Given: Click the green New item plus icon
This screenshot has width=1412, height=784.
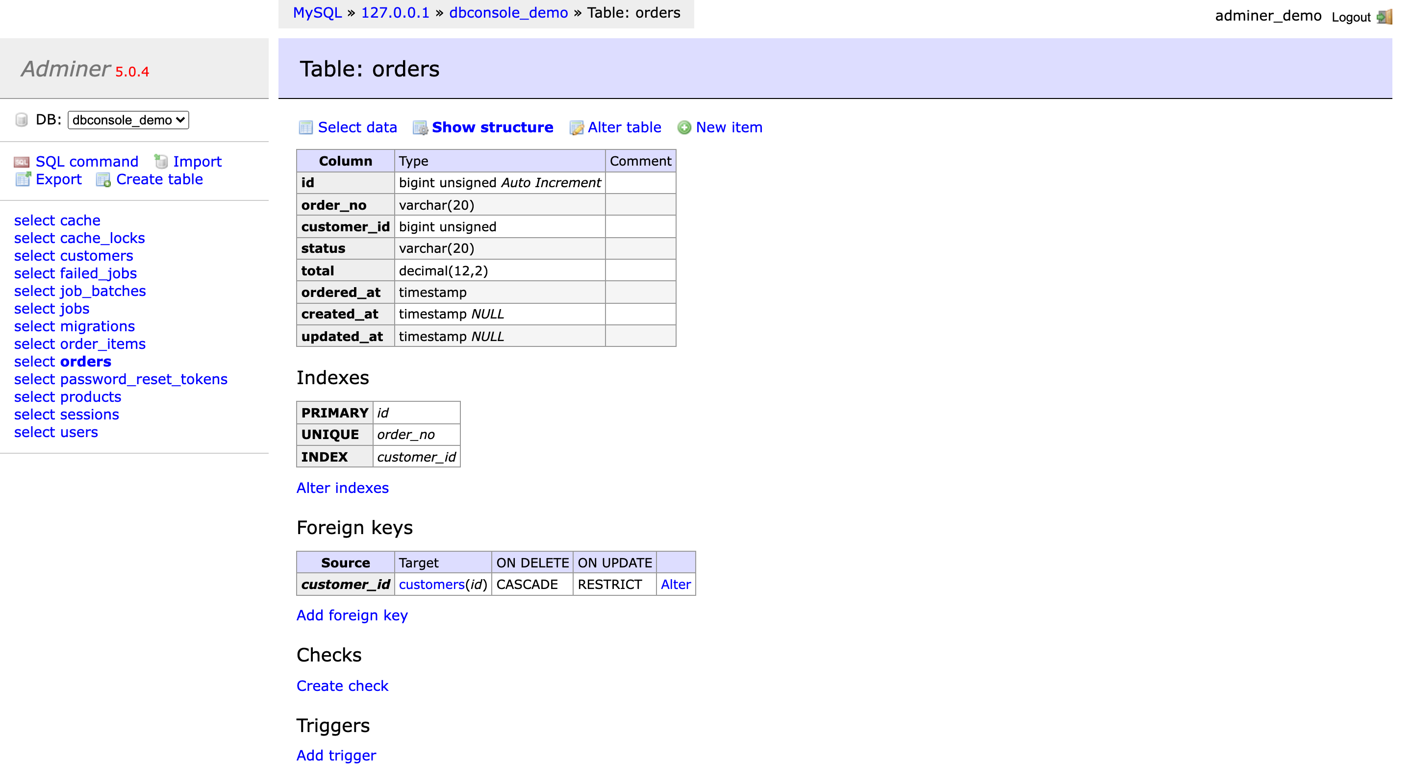Looking at the screenshot, I should (x=684, y=128).
